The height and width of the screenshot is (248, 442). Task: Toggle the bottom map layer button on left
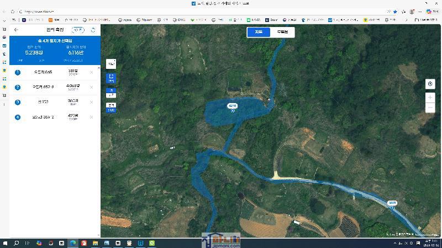[x=111, y=107]
